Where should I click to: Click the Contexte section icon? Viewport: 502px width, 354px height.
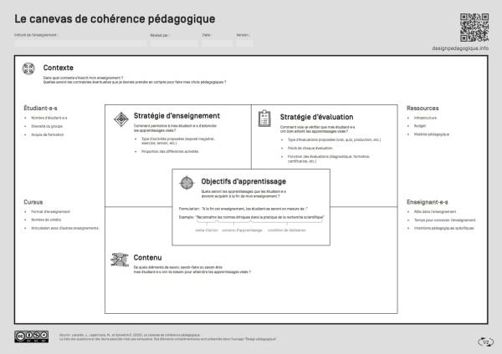point(28,68)
